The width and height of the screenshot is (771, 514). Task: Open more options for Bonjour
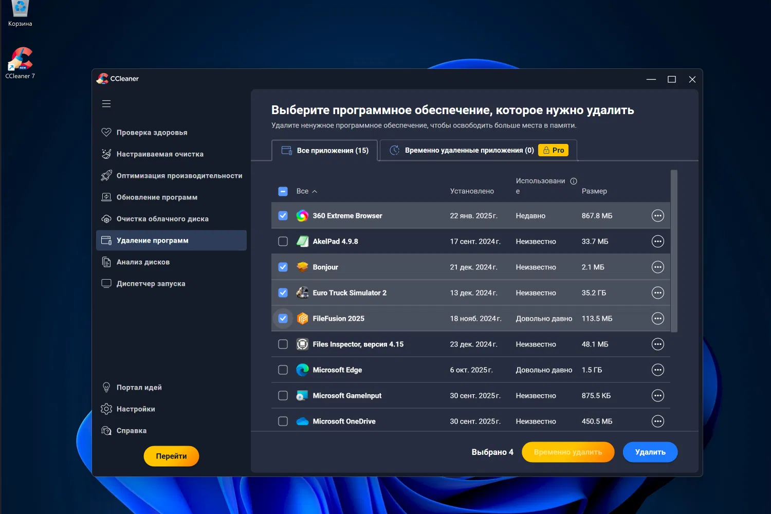click(658, 267)
